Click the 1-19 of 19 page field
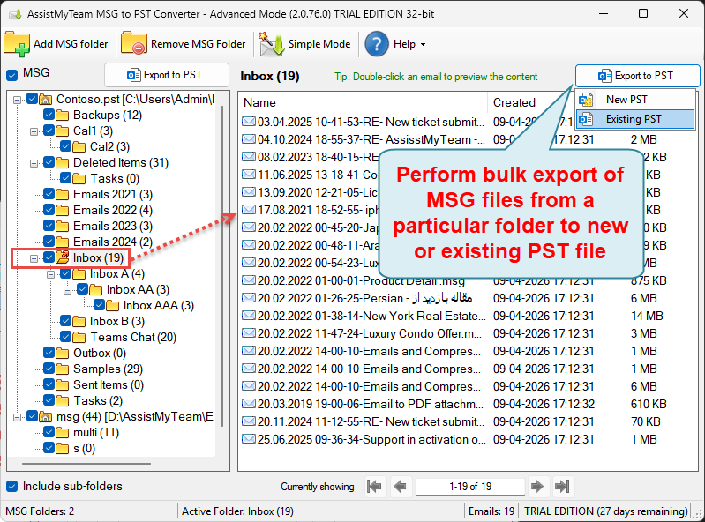 click(x=469, y=487)
